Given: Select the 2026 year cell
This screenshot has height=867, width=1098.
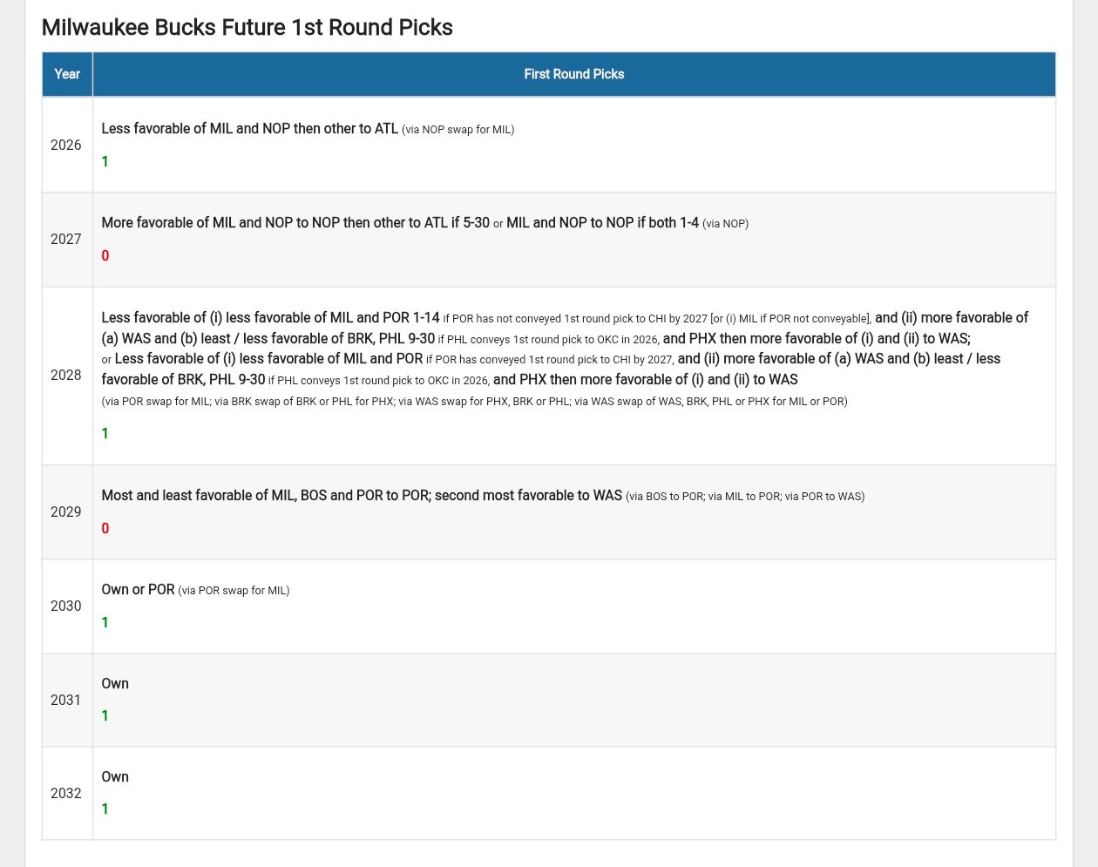Looking at the screenshot, I should click(x=66, y=145).
